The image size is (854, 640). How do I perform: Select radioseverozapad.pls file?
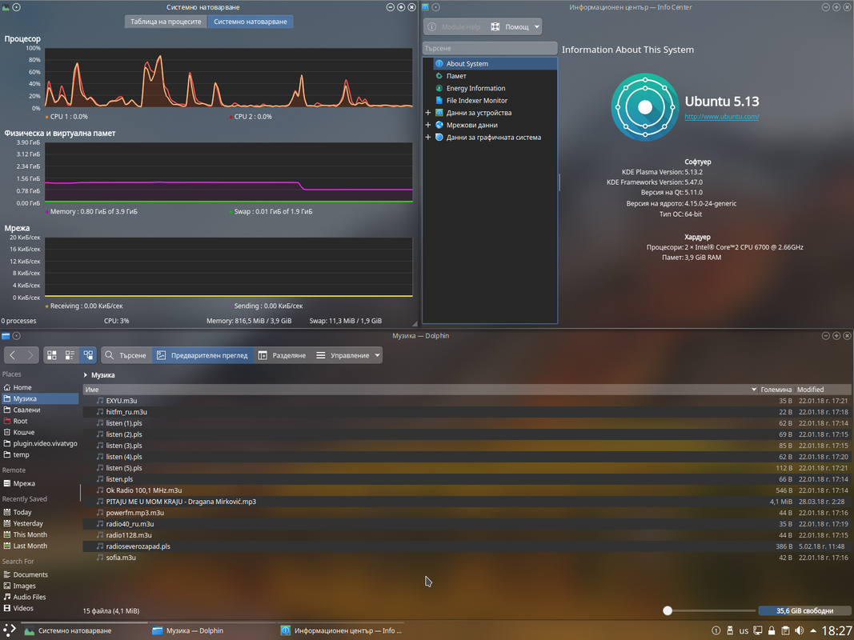138,546
